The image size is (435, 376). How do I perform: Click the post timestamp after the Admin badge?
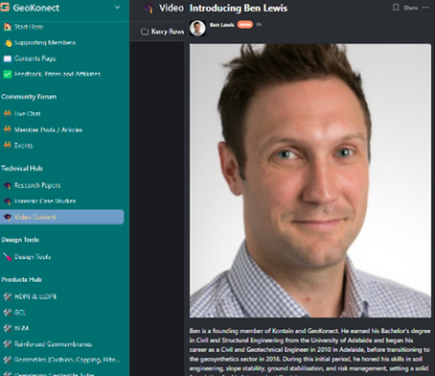pyautogui.click(x=259, y=25)
